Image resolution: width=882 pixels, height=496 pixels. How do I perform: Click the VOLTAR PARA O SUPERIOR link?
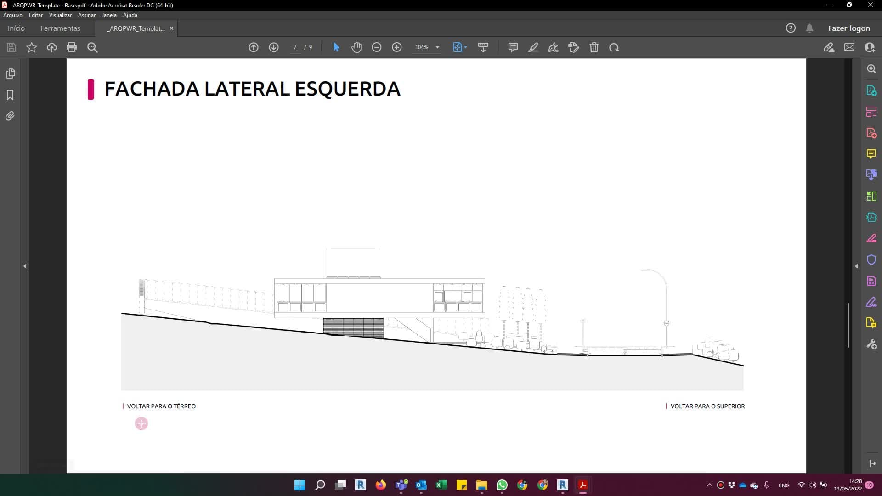coord(707,406)
